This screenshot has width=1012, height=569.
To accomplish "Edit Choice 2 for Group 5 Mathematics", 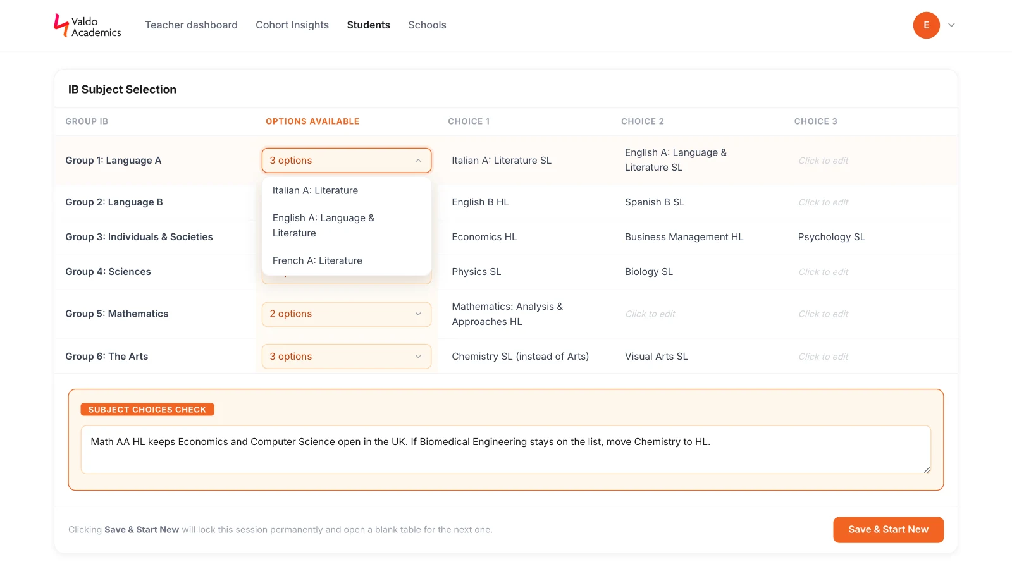I will (650, 314).
